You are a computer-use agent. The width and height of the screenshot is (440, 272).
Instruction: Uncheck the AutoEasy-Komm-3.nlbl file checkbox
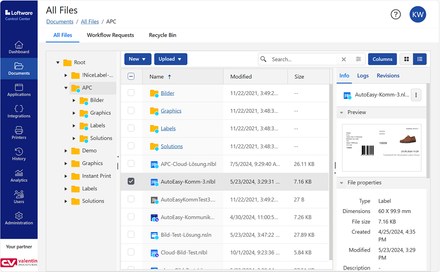click(132, 182)
